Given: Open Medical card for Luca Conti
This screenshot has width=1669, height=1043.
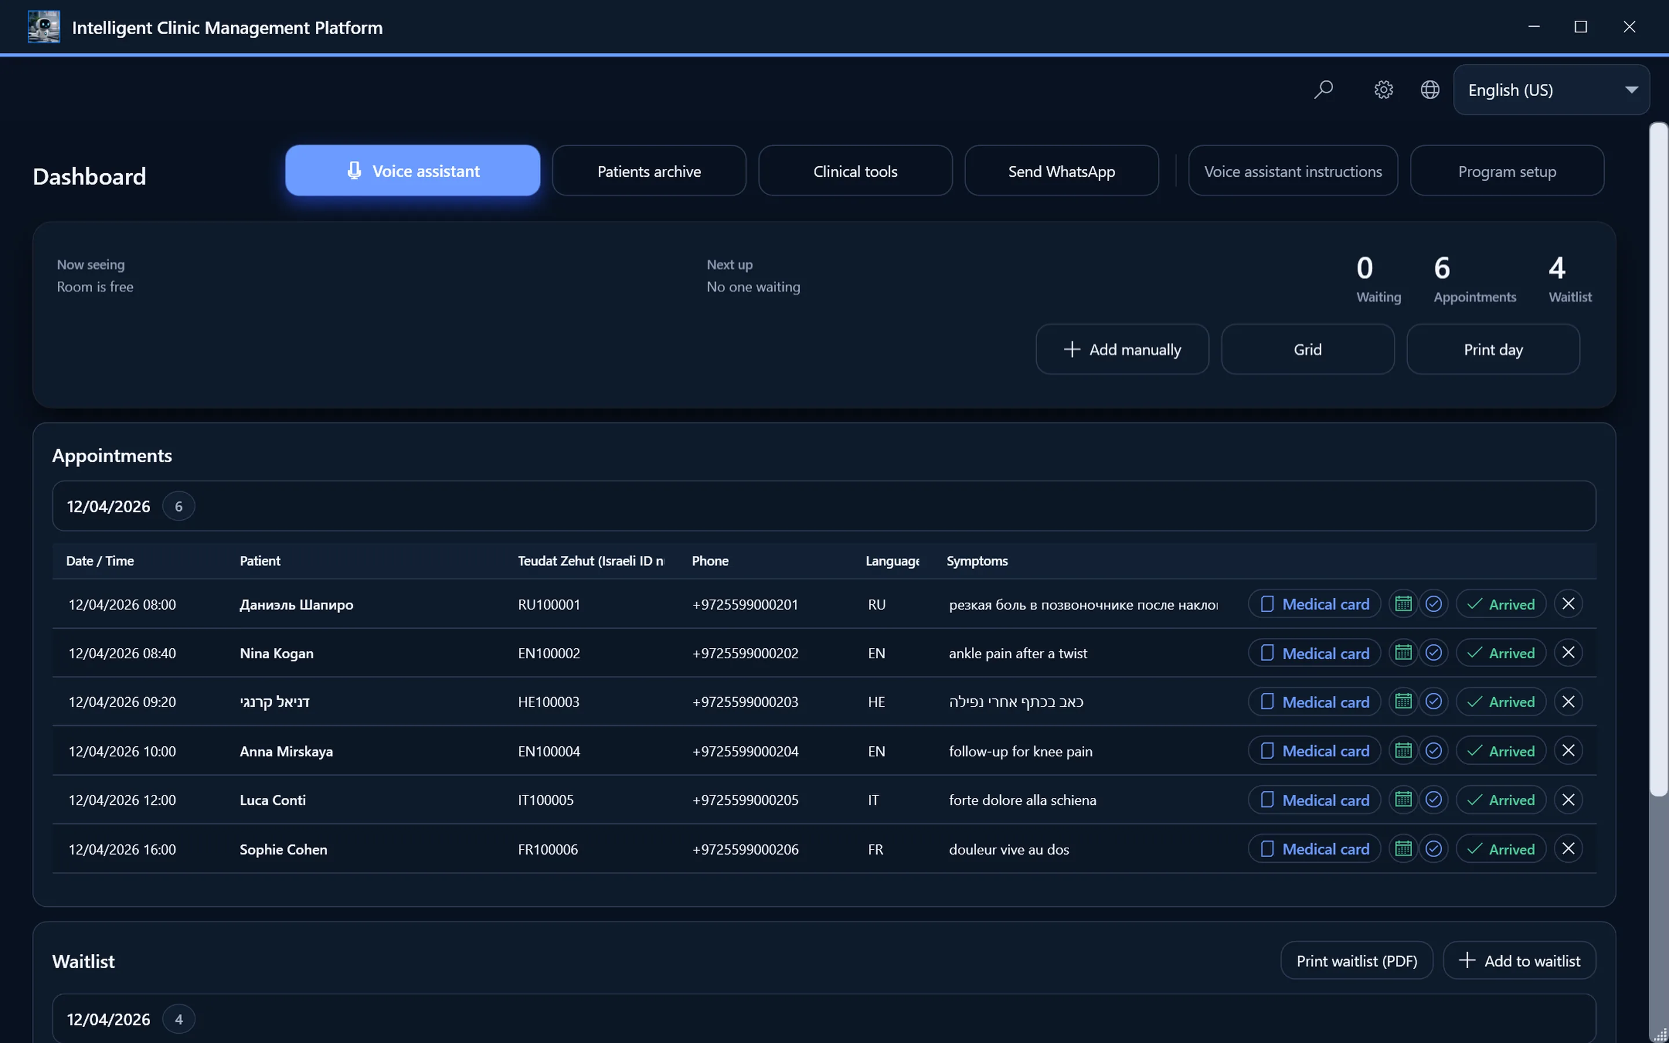Looking at the screenshot, I should 1314,800.
